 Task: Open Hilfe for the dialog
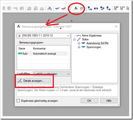tap(109, 101)
